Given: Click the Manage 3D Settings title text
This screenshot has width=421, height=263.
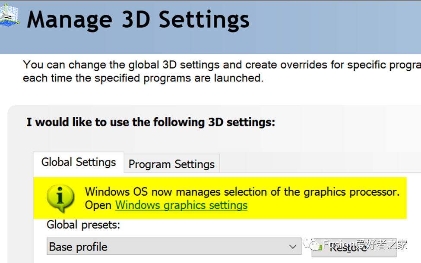Looking at the screenshot, I should tap(138, 19).
